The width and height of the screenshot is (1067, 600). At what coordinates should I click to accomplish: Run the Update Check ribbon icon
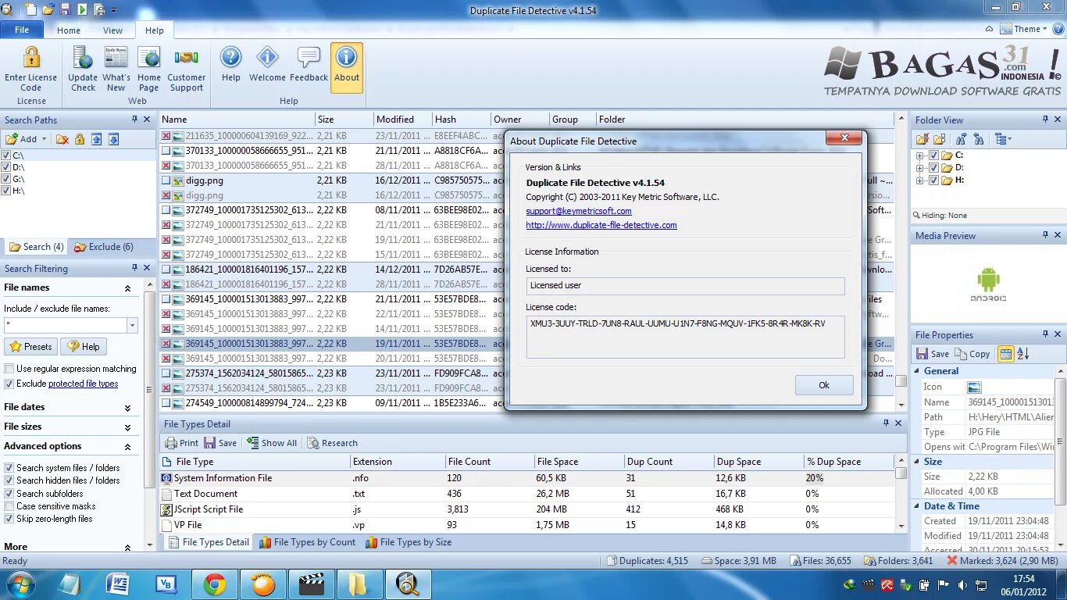pyautogui.click(x=82, y=58)
